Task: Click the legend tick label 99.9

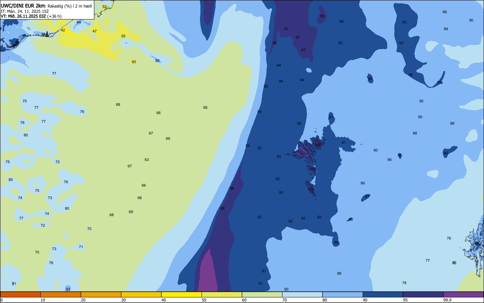Action: [x=447, y=300]
